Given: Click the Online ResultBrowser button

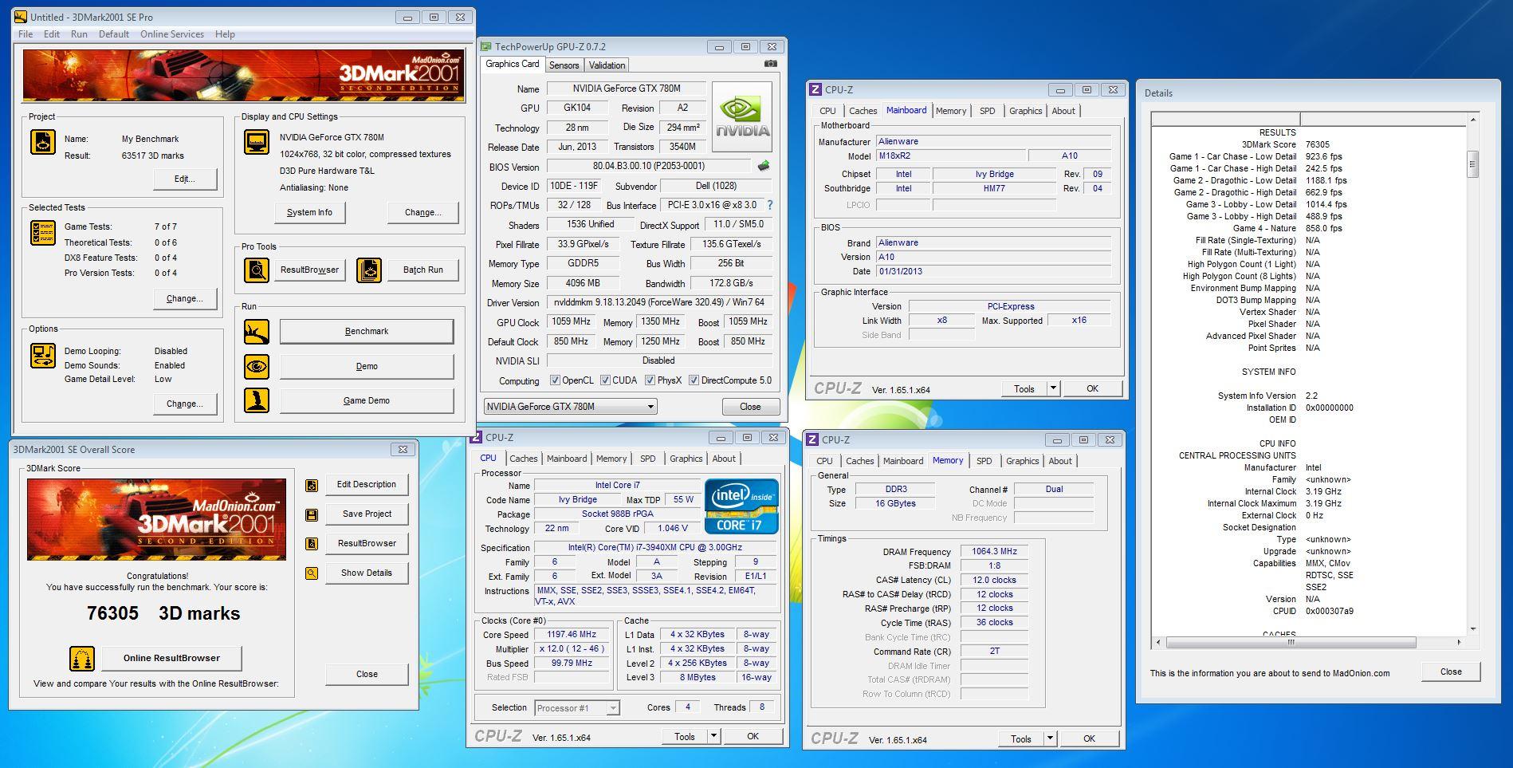Looking at the screenshot, I should (x=171, y=658).
